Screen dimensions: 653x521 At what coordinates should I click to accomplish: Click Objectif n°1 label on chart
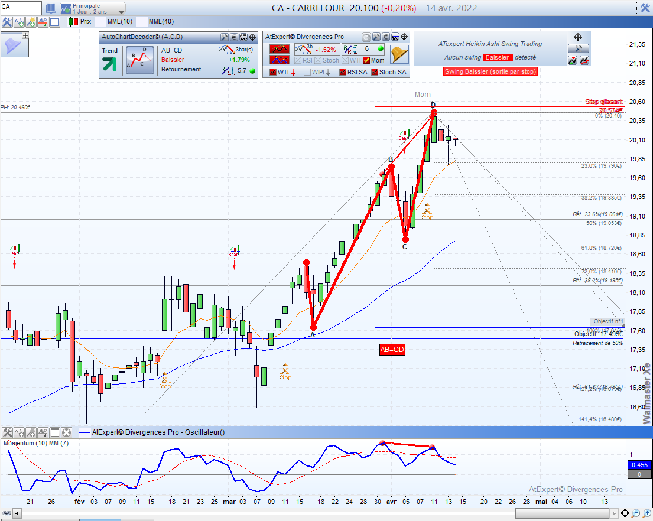coord(607,321)
